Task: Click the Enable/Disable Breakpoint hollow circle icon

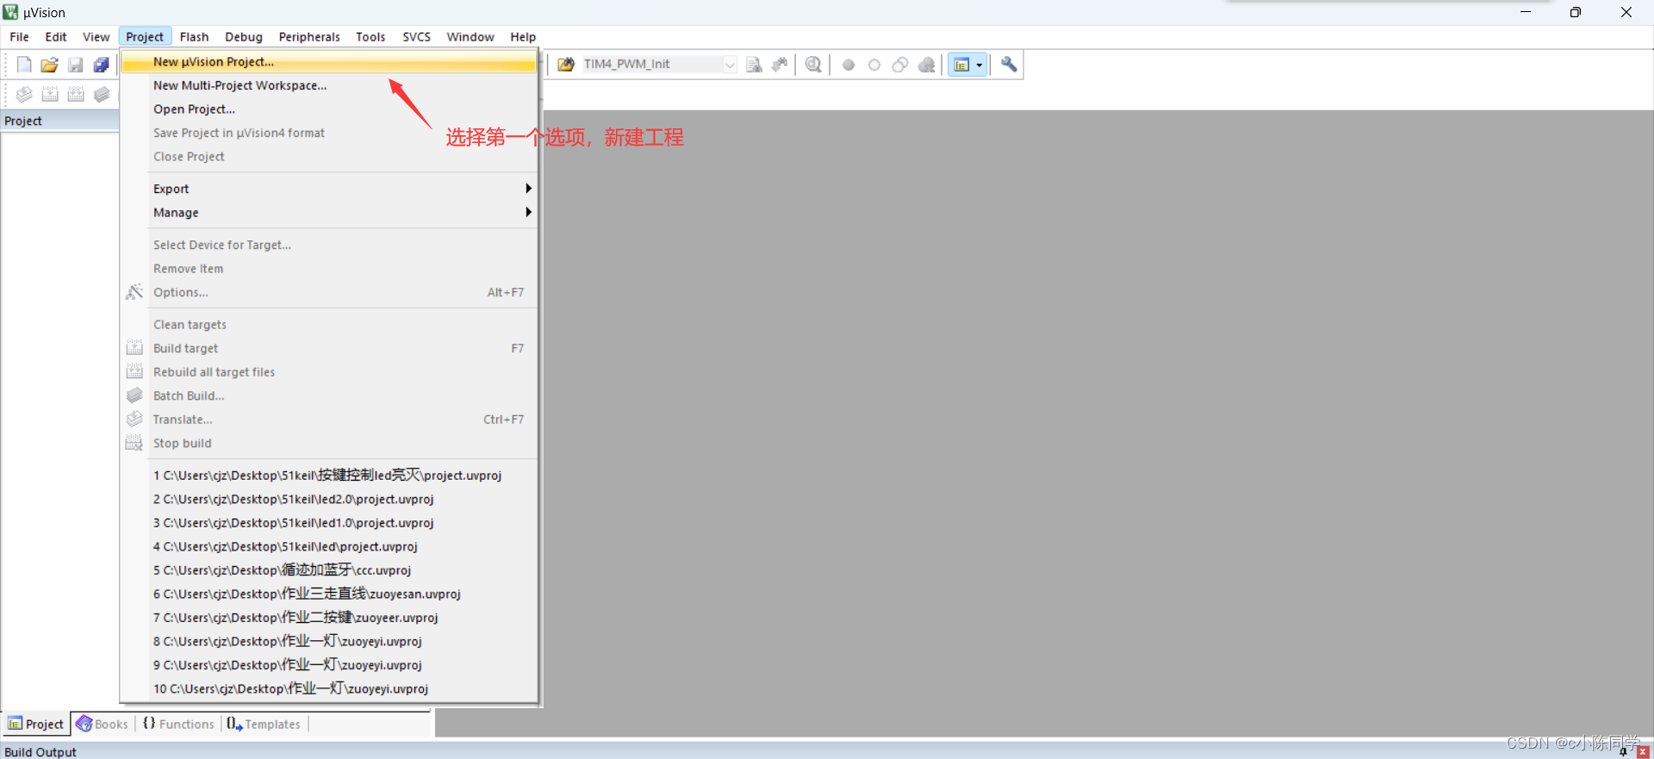Action: point(874,65)
